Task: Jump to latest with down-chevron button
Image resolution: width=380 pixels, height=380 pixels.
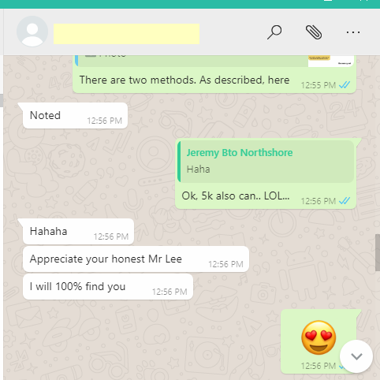Action: (356, 356)
